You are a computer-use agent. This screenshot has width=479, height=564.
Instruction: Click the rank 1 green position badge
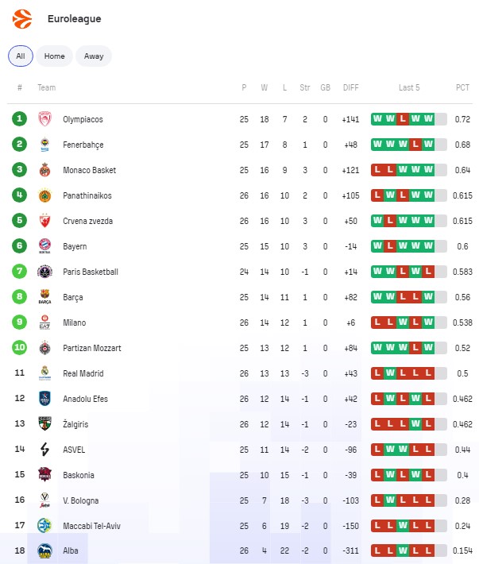click(20, 119)
